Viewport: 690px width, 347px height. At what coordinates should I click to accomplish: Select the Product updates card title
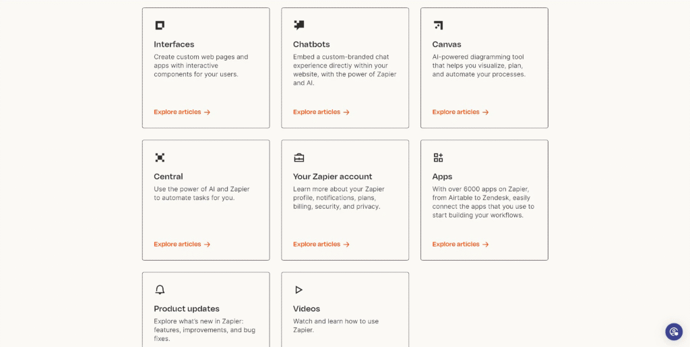pyautogui.click(x=187, y=309)
